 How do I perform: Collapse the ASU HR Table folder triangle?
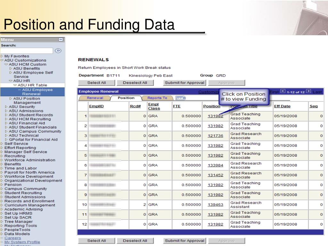click(15, 85)
